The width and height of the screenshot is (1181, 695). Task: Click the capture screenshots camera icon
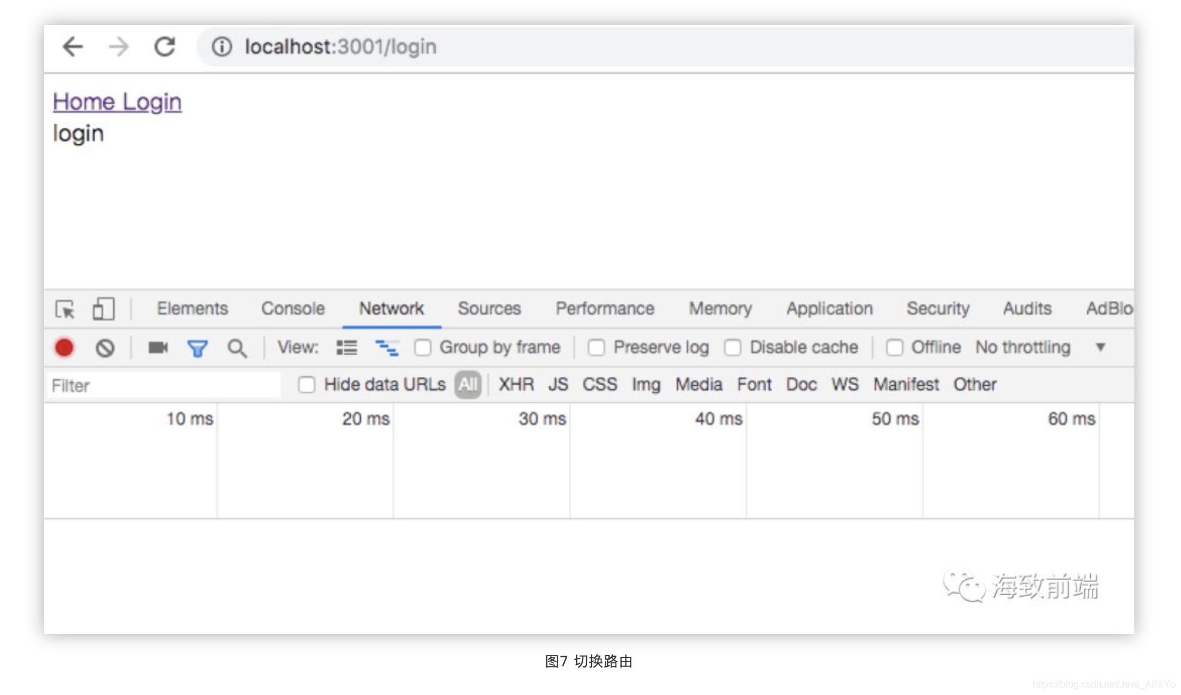coord(158,347)
